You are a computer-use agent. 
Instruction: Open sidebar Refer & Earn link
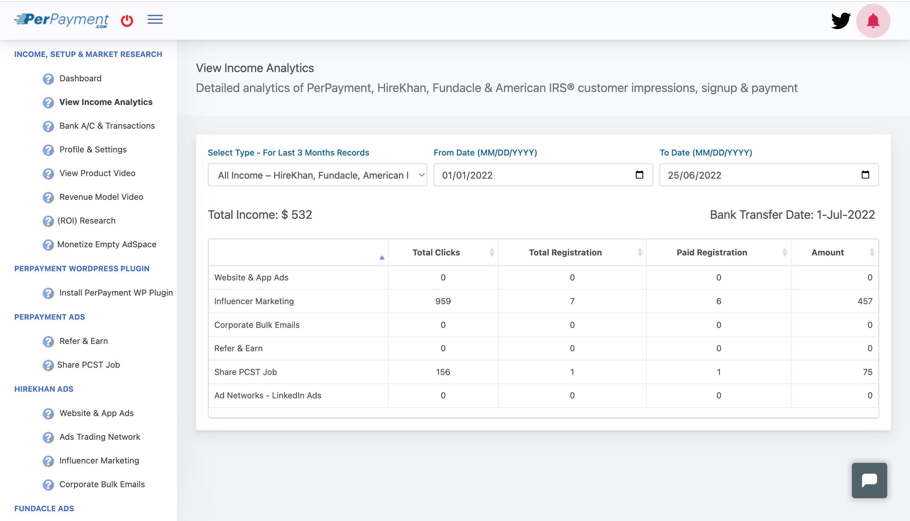click(x=84, y=341)
